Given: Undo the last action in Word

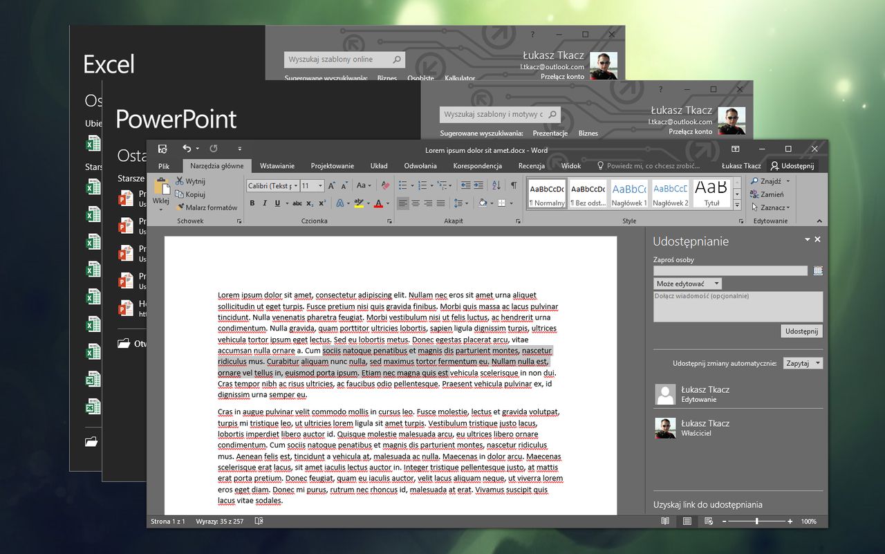Looking at the screenshot, I should [187, 149].
